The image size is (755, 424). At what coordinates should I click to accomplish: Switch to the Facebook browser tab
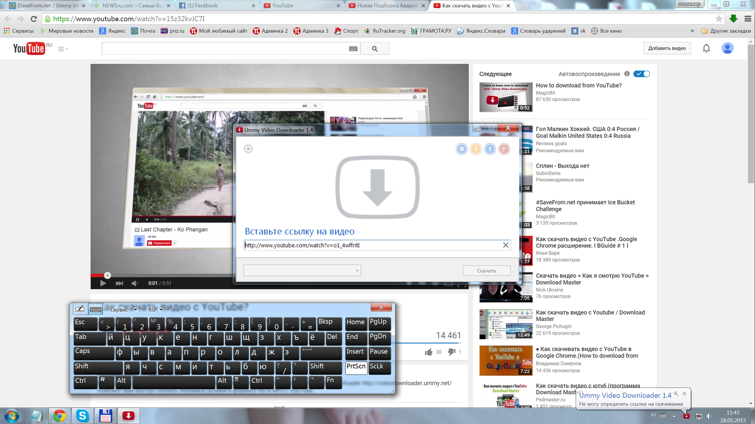pyautogui.click(x=218, y=6)
